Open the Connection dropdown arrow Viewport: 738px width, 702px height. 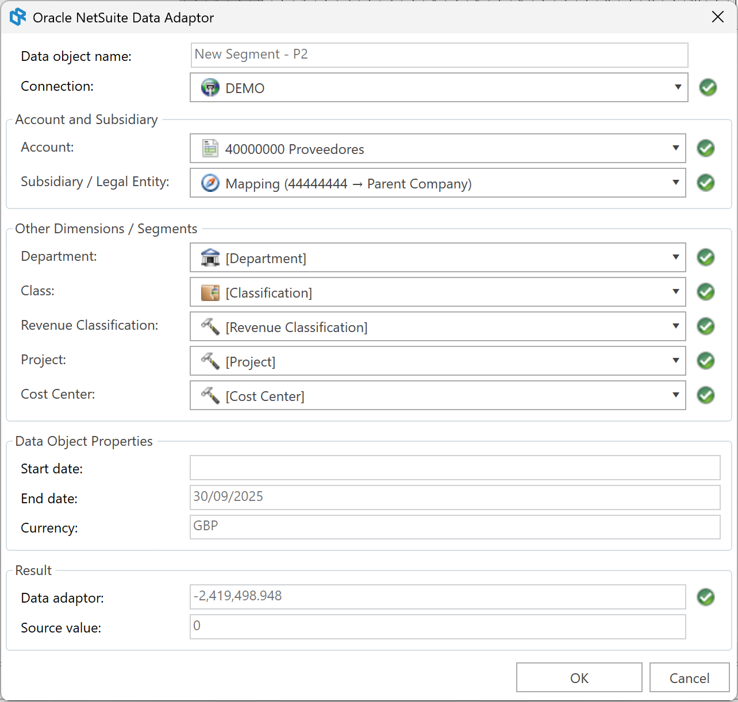pos(678,87)
